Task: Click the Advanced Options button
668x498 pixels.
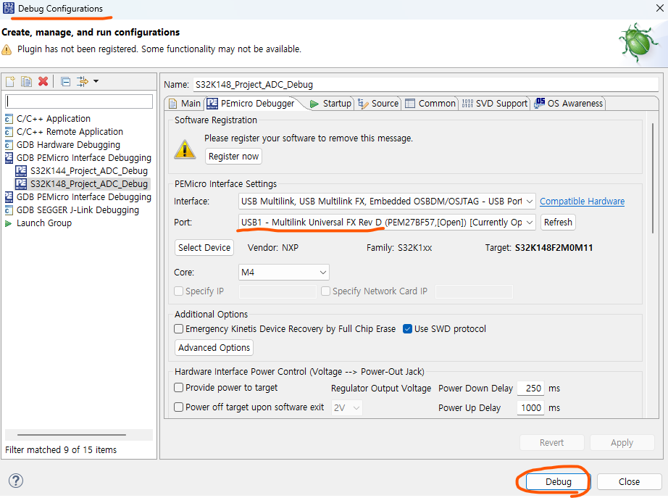Action: [x=214, y=347]
